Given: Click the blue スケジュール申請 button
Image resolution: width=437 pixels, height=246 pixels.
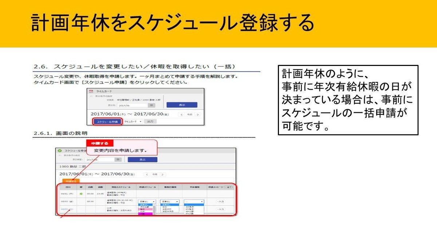Looking at the screenshot, I should pos(107,121).
